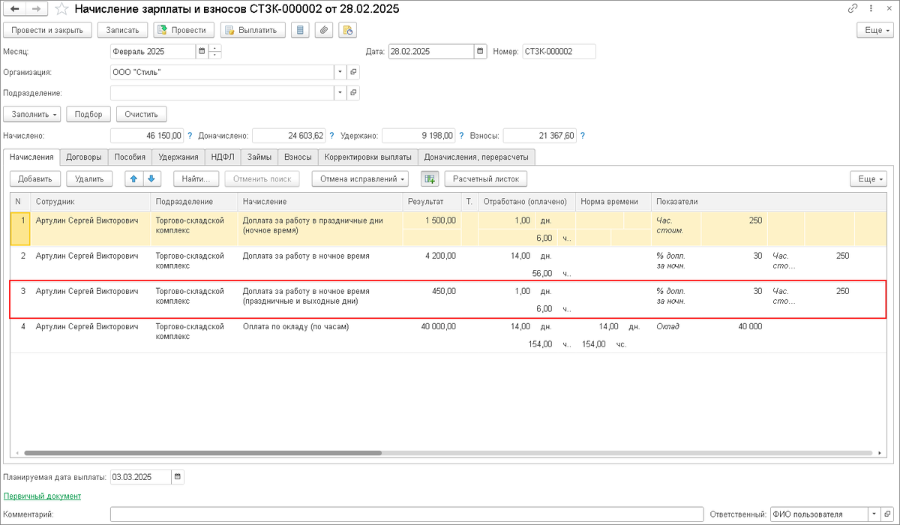Click Провести и закрыть button
Viewport: 900px width, 525px height.
coord(48,30)
